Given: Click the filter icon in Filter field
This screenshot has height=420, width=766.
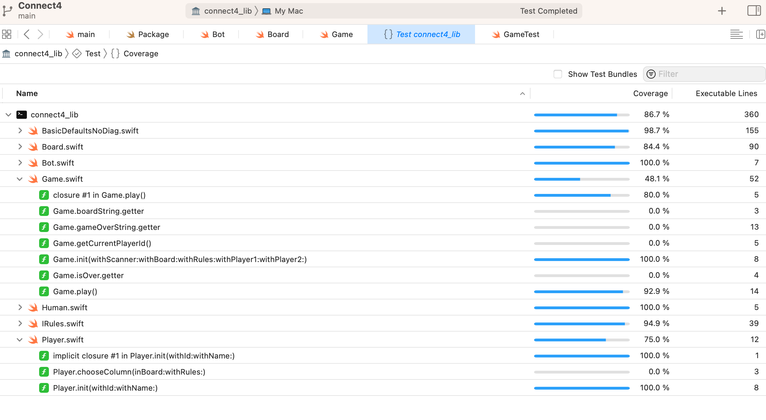Looking at the screenshot, I should (651, 74).
